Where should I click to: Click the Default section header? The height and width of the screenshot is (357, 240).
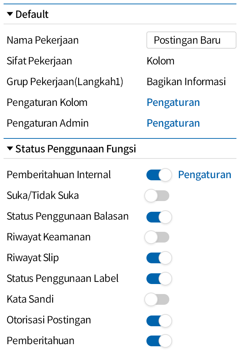[x=32, y=14]
